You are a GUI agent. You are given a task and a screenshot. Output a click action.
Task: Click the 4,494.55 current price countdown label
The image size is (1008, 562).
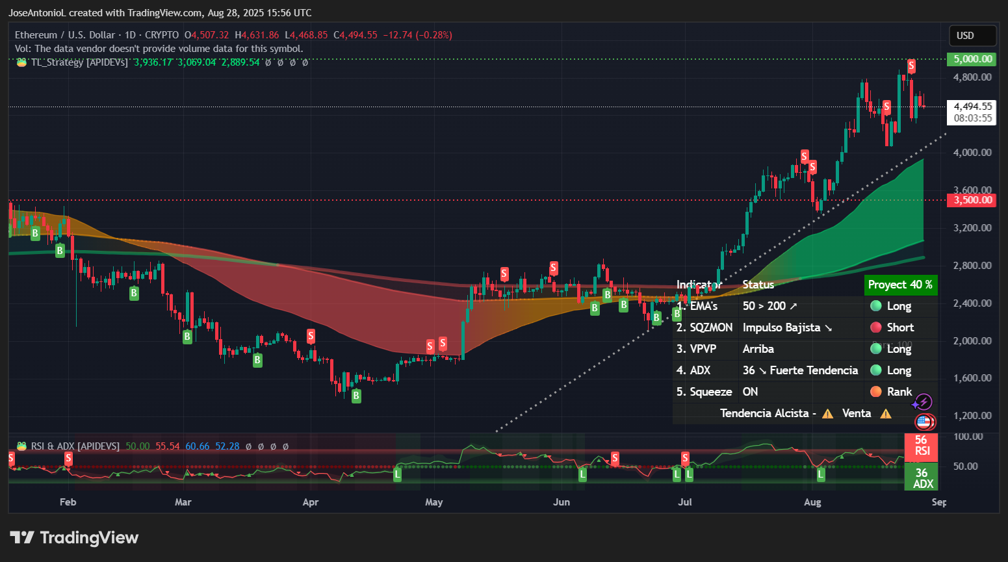tap(970, 112)
